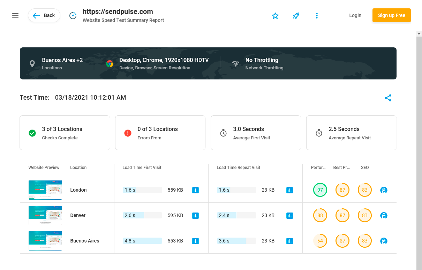Click the Buenos Aires website preview thumbnail
Image resolution: width=422 pixels, height=270 pixels.
click(45, 241)
